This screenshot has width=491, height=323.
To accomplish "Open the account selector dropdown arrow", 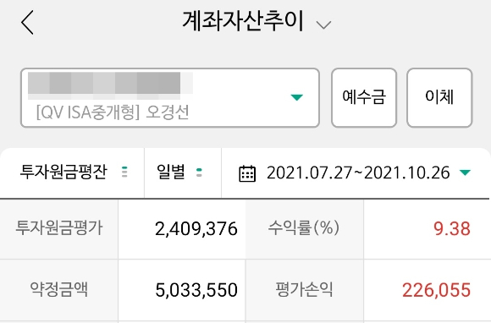I will click(296, 97).
